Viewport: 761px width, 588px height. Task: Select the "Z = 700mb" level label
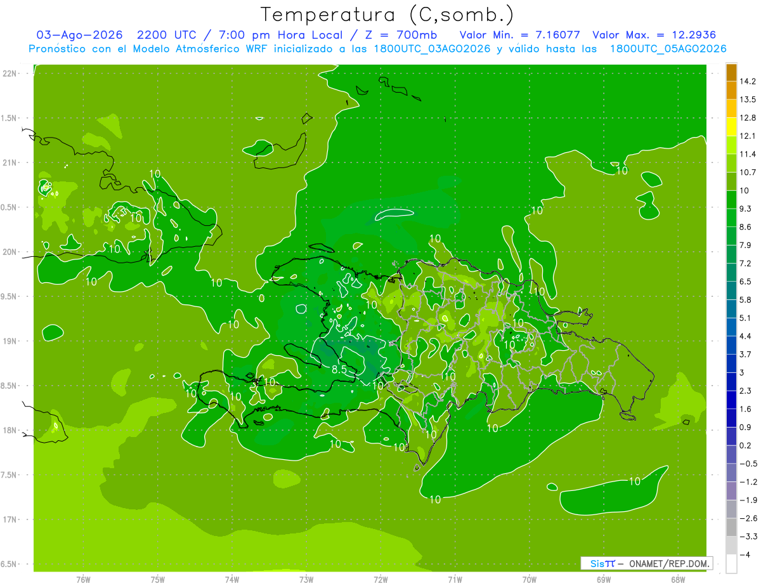pyautogui.click(x=403, y=35)
